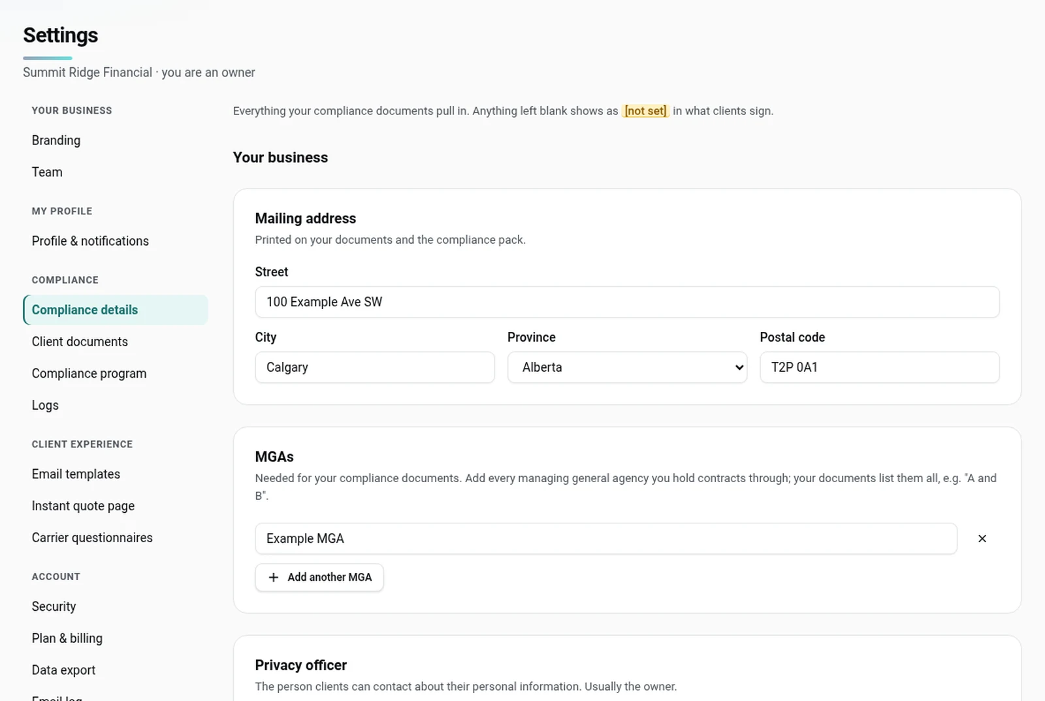Click the Example MGA text field
The height and width of the screenshot is (701, 1045).
(x=606, y=538)
